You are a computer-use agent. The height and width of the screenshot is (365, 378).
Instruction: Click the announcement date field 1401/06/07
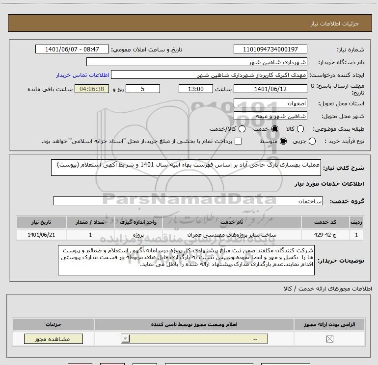[x=72, y=49]
